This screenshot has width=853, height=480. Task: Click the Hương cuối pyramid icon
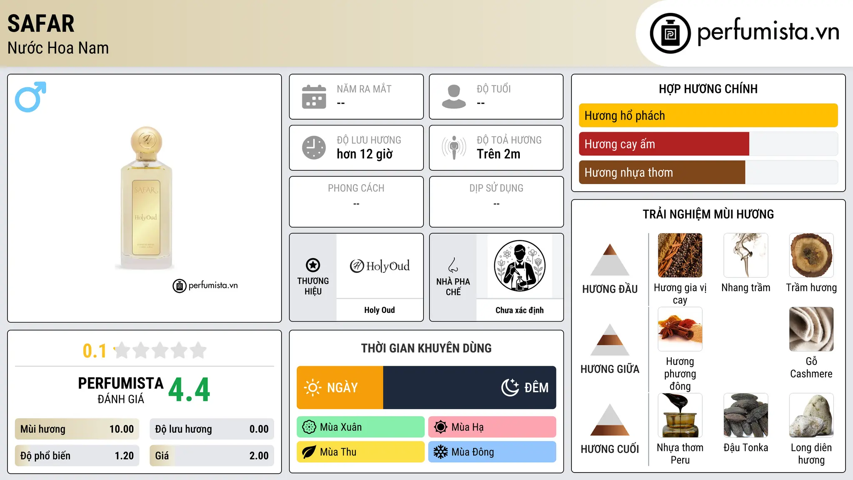(610, 420)
